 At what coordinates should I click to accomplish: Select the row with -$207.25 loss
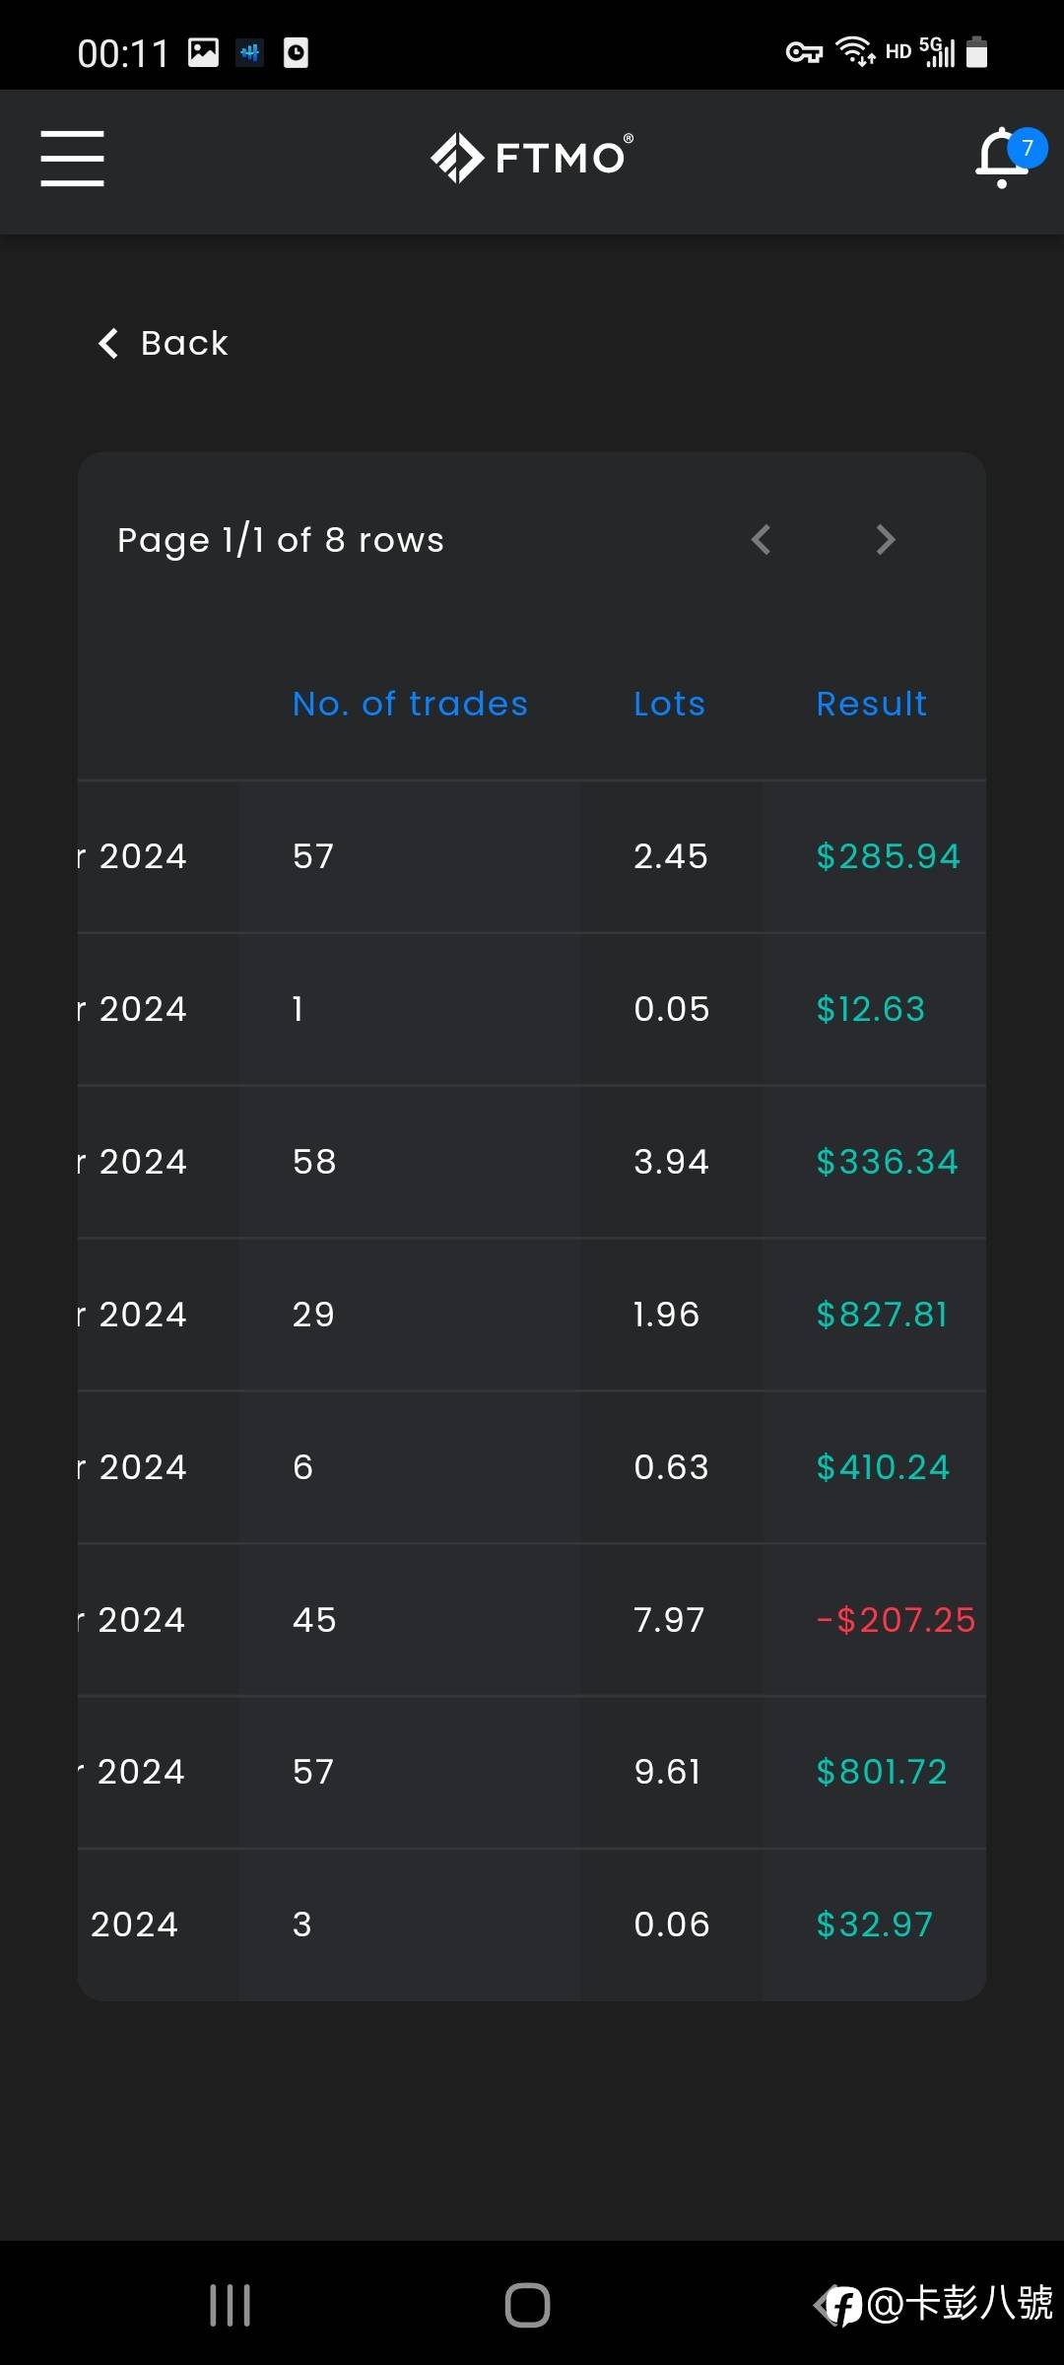tap(532, 1620)
